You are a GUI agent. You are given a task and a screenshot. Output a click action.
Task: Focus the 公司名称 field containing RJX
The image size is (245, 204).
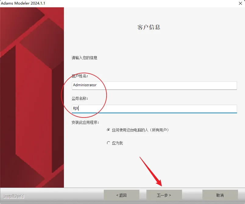tap(154, 109)
